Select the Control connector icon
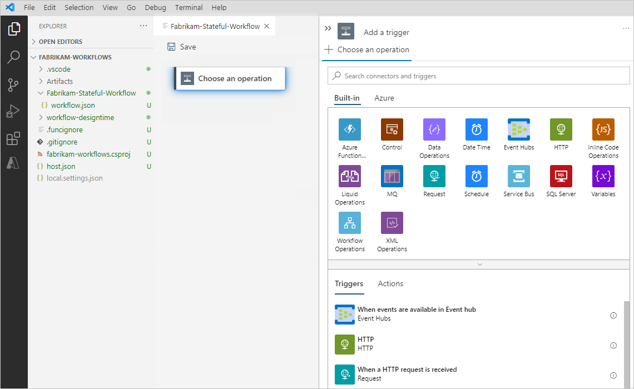The height and width of the screenshot is (389, 634). (392, 129)
